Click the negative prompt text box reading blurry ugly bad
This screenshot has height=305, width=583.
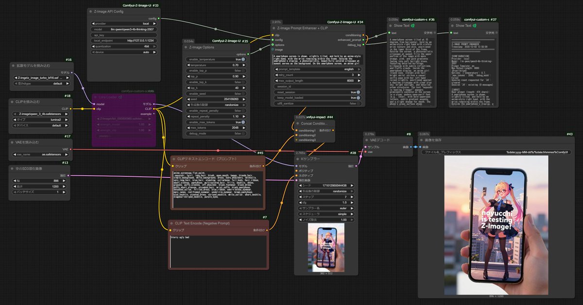tap(218, 252)
